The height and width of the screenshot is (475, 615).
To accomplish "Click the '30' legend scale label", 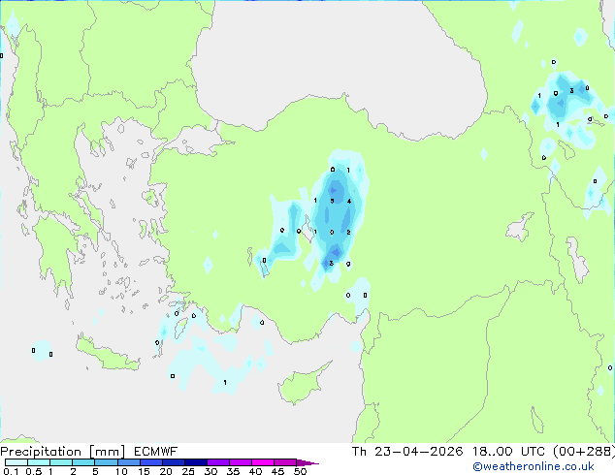I will (210, 471).
